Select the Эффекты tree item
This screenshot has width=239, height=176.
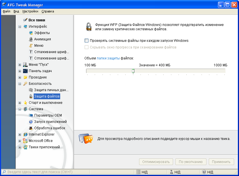click(42, 33)
